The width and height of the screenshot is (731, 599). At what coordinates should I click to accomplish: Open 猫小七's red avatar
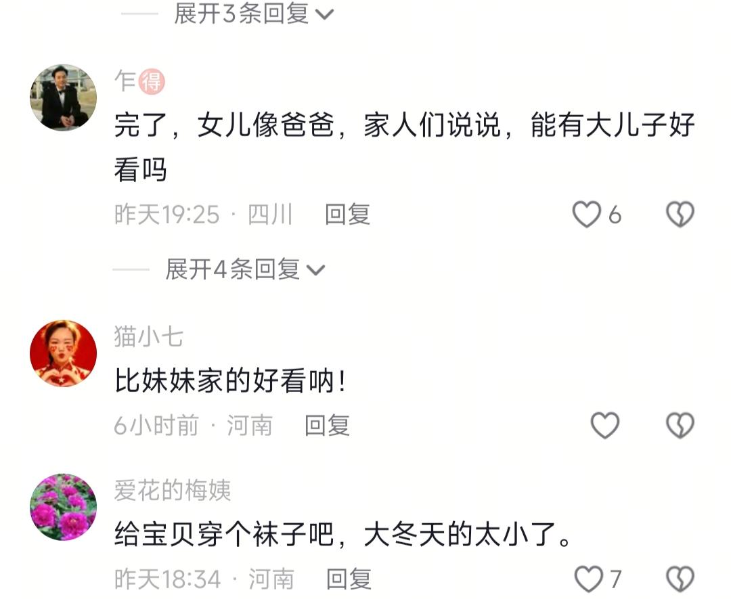tap(64, 353)
